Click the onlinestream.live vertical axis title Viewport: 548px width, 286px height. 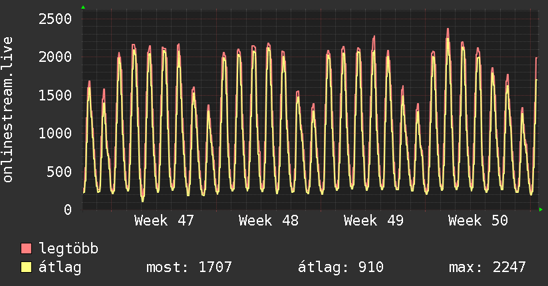pos(7,110)
